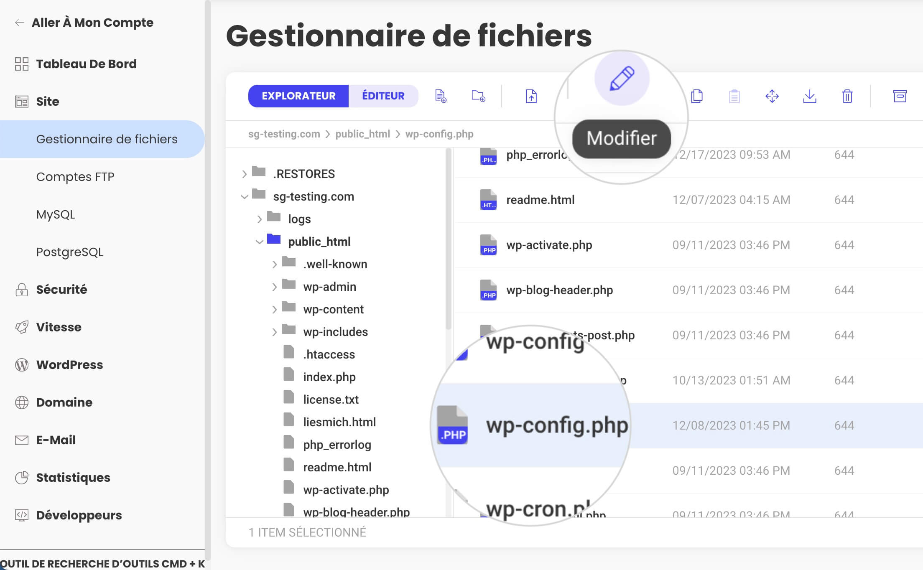Switch to the ÉDITEUR tab
The height and width of the screenshot is (570, 923).
tap(383, 96)
